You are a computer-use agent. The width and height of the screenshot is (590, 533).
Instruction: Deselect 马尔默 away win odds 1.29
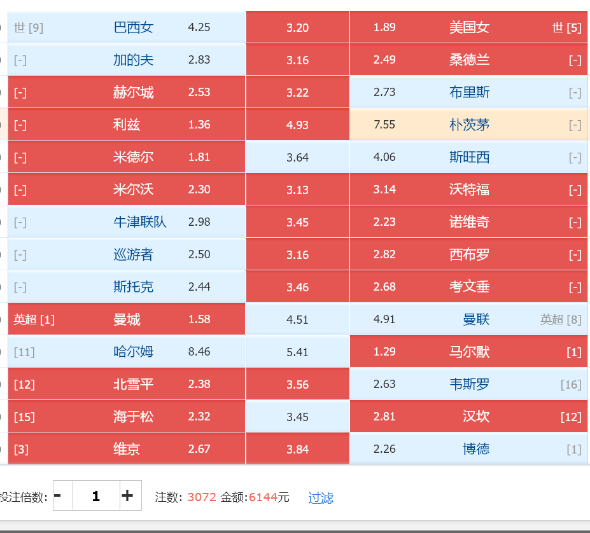coord(468,351)
